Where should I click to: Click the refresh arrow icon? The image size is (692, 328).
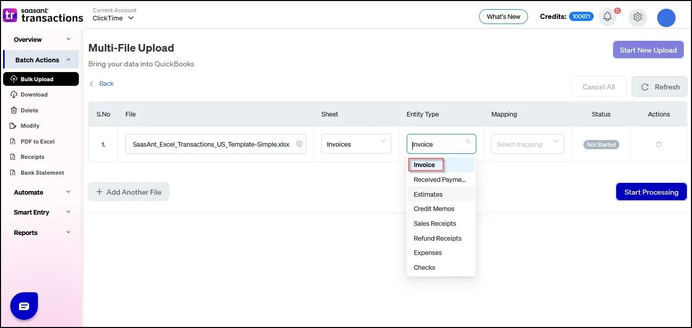pyautogui.click(x=645, y=87)
